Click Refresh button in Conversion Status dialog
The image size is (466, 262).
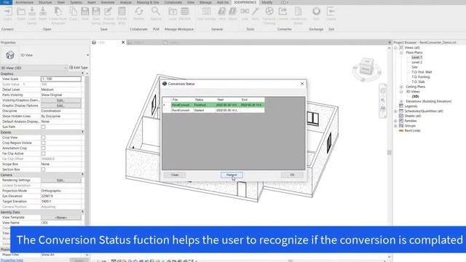point(232,175)
